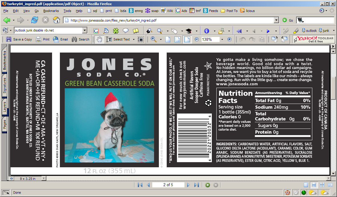Open the Layers side panel tab

pos(5,107)
